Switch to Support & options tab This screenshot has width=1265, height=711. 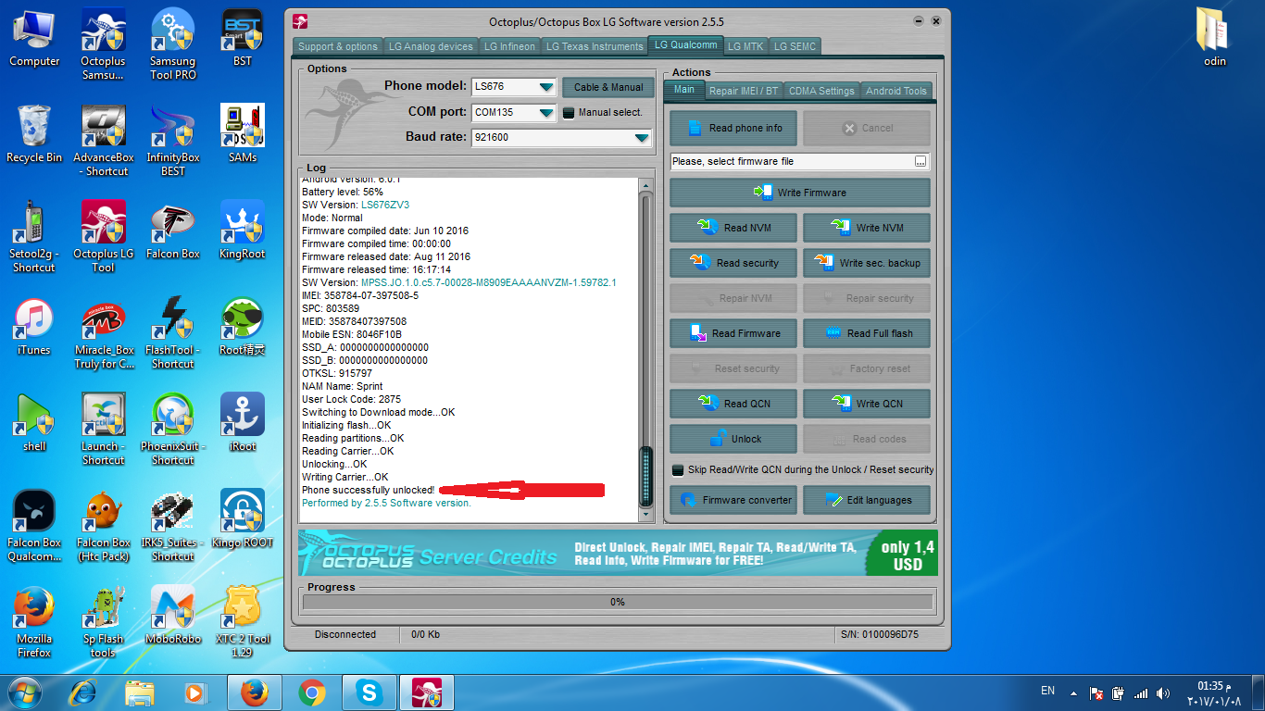click(x=338, y=46)
